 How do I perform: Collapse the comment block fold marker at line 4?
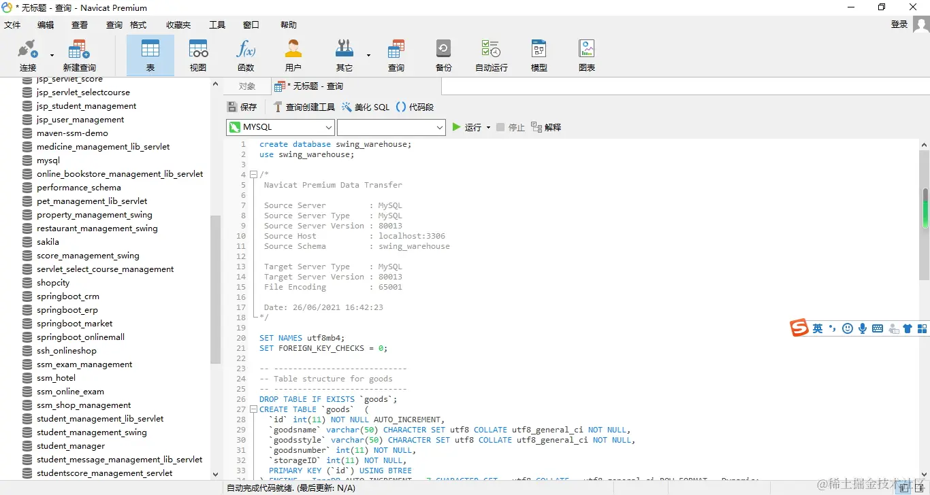pyautogui.click(x=253, y=175)
